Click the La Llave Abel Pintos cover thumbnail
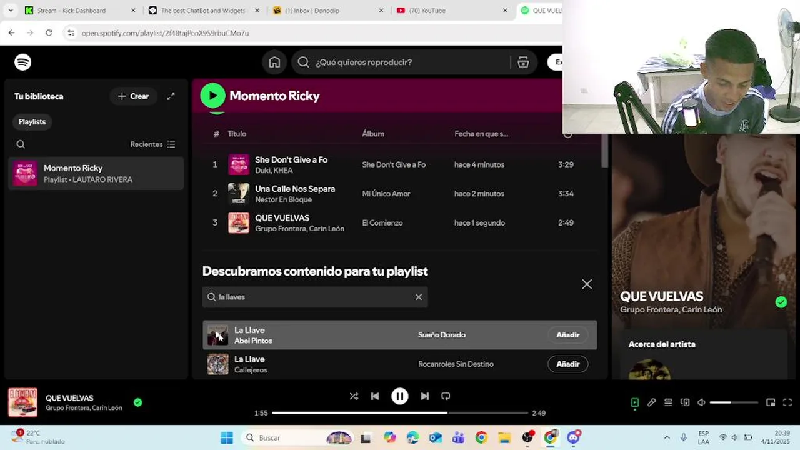The image size is (800, 450). coord(218,335)
